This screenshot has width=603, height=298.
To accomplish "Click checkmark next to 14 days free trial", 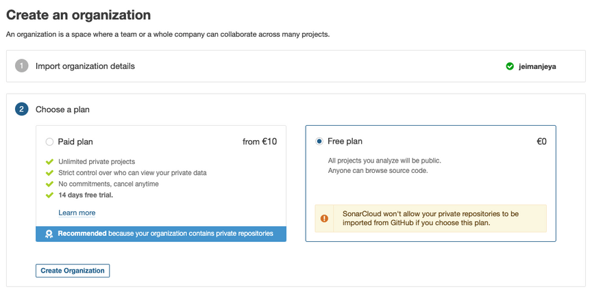I will 49,195.
